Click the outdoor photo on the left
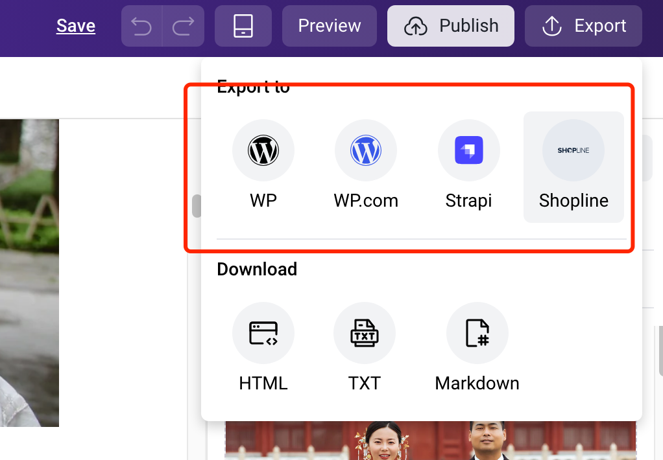663x460 pixels. point(29,273)
